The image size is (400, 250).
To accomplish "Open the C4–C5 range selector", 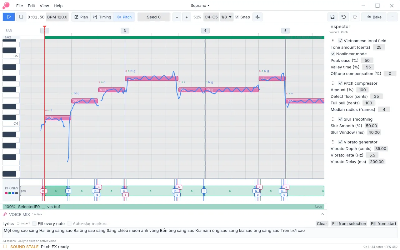I will (x=211, y=17).
